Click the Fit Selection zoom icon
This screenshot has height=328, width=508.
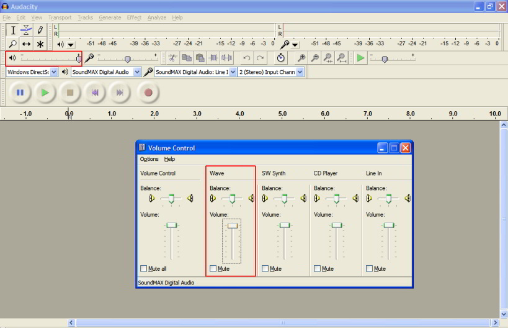tap(328, 58)
